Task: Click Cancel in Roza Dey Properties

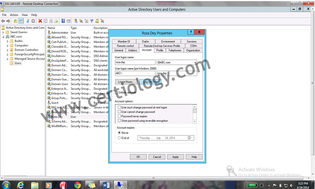Action: coord(157,157)
